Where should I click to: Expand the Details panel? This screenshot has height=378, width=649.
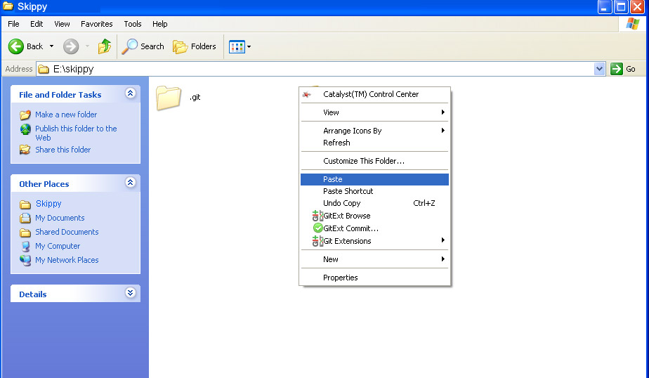click(x=131, y=293)
